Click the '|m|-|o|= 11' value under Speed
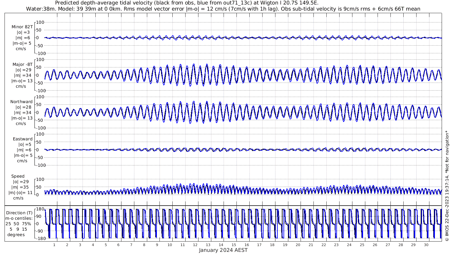 tap(21, 193)
